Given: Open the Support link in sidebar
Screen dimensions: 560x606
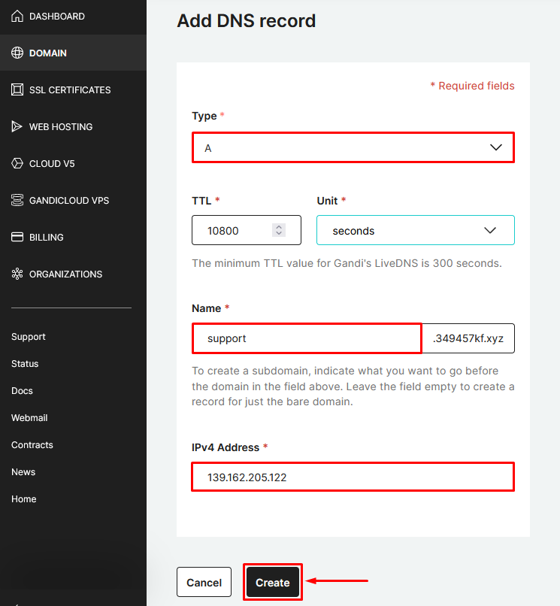Looking at the screenshot, I should (x=29, y=337).
